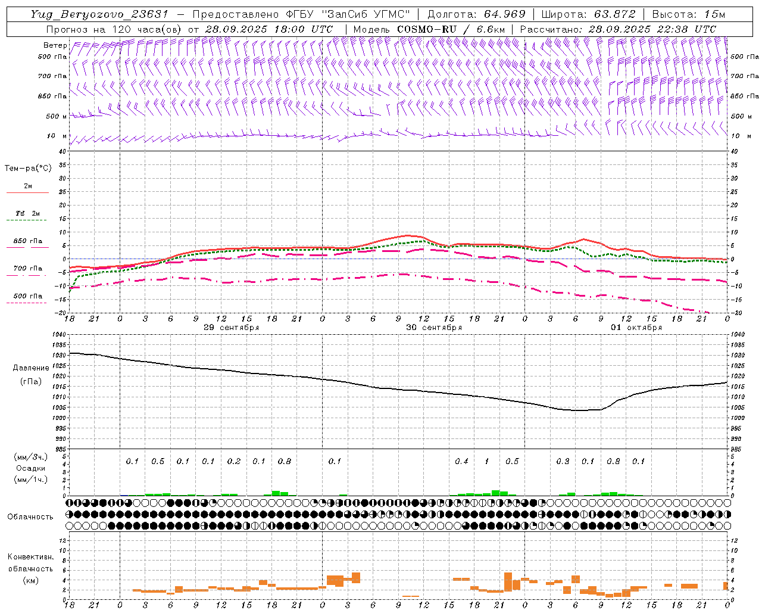Click the Высота: 15м header field
The image size is (762, 610).
pos(689,14)
